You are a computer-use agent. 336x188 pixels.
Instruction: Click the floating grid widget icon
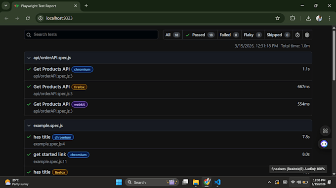pyautogui.click(x=325, y=131)
